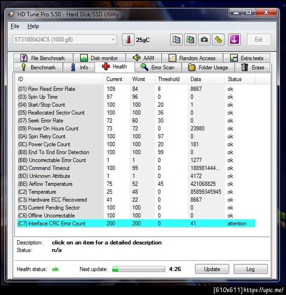
Task: Select the Reallocated Sector Count row
Action: pos(136,113)
